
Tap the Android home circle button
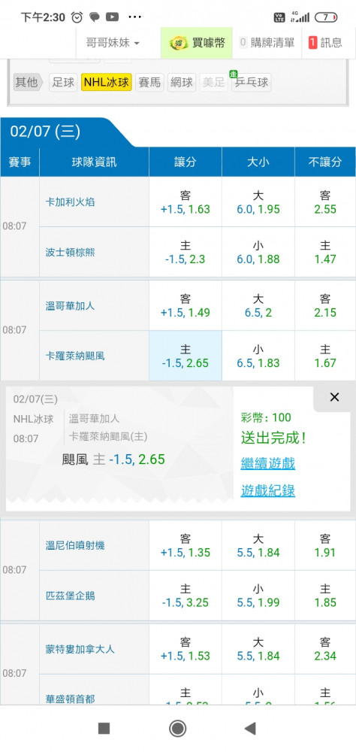pyautogui.click(x=178, y=729)
